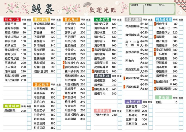Click the TOTAL field in the header box
The height and width of the screenshot is (132, 186).
click(166, 9)
